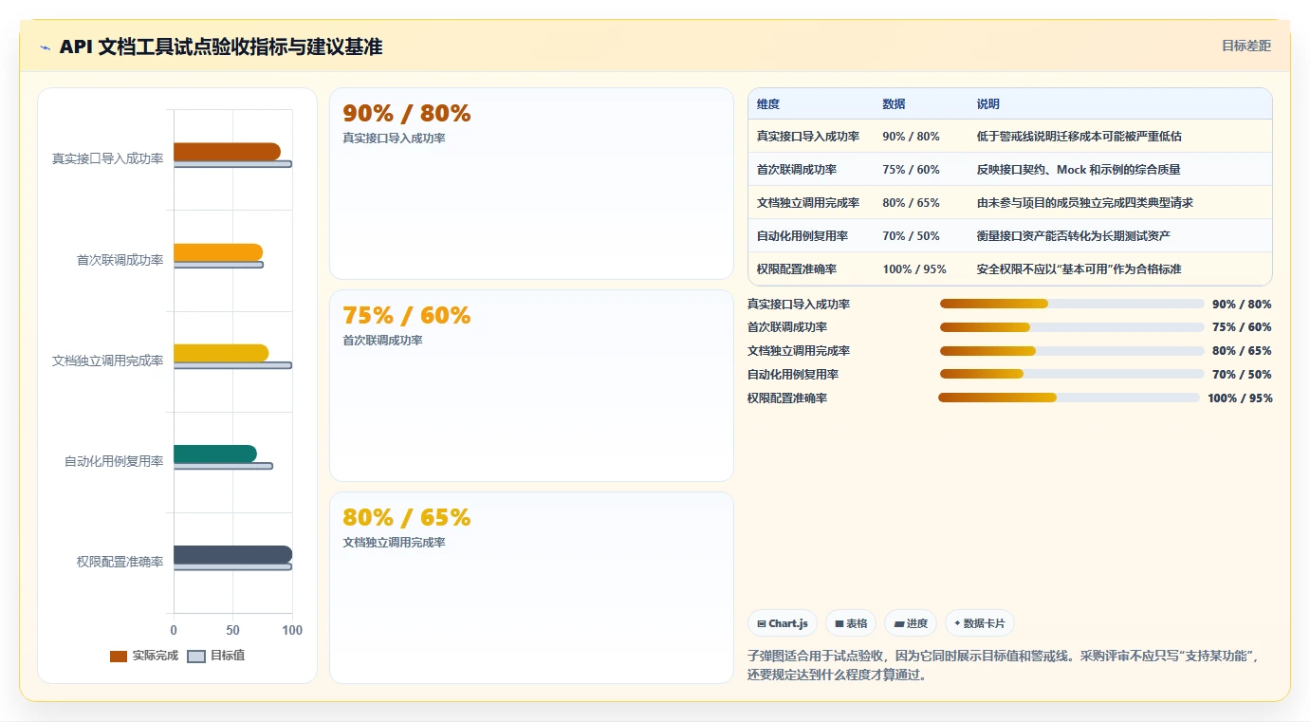The width and height of the screenshot is (1310, 722).
Task: Click the 权限配置准确率 progress bar
Action: [1069, 398]
